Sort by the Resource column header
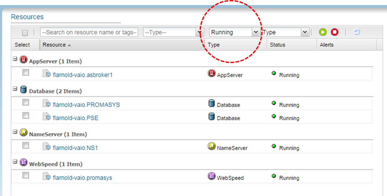387x196 pixels. (54, 45)
